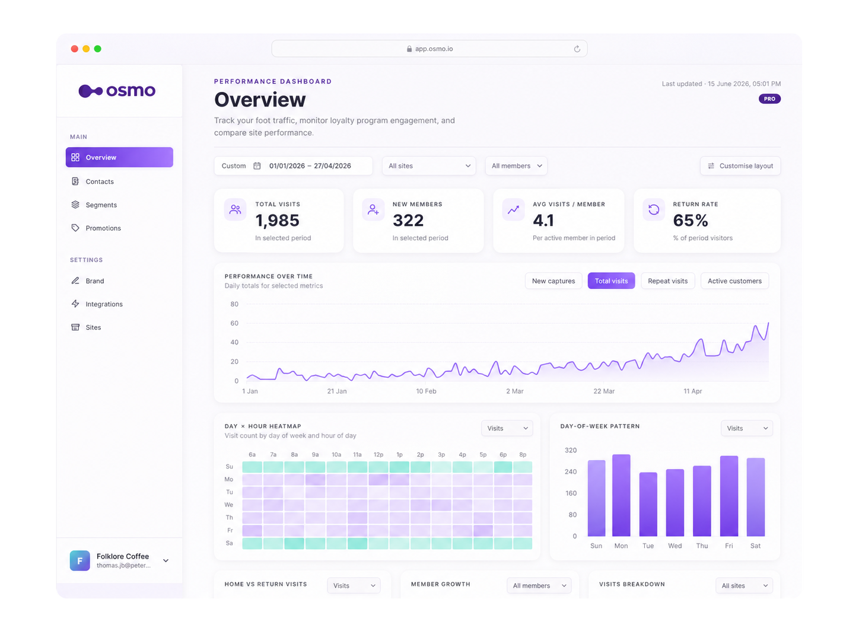Open the Custom date range picker

point(293,166)
